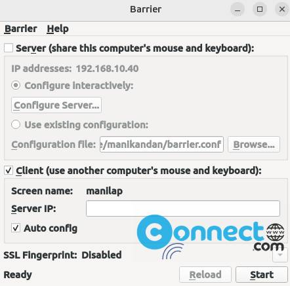Click the Configuration file path field
290x286 pixels.
[161, 145]
